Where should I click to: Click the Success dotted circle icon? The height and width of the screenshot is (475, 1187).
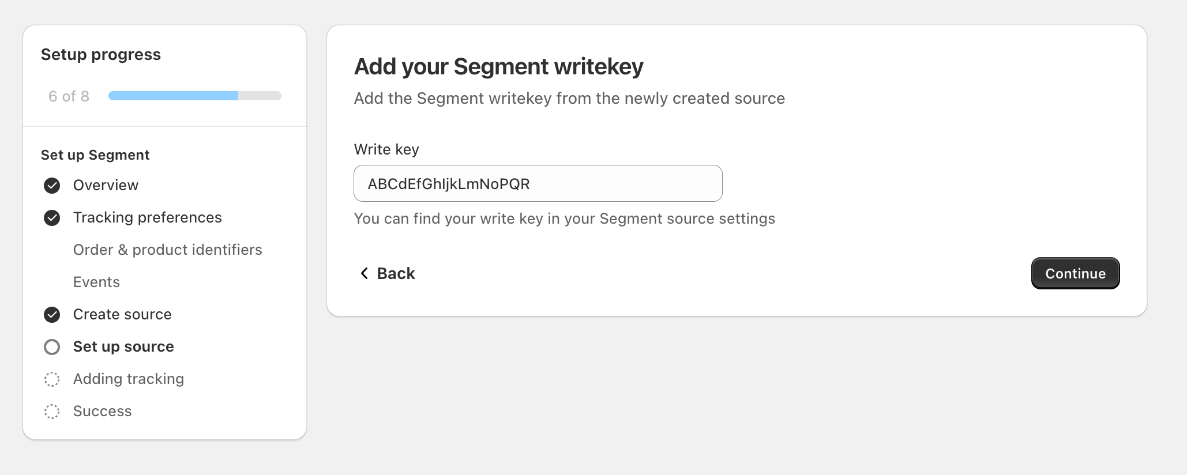tap(52, 411)
